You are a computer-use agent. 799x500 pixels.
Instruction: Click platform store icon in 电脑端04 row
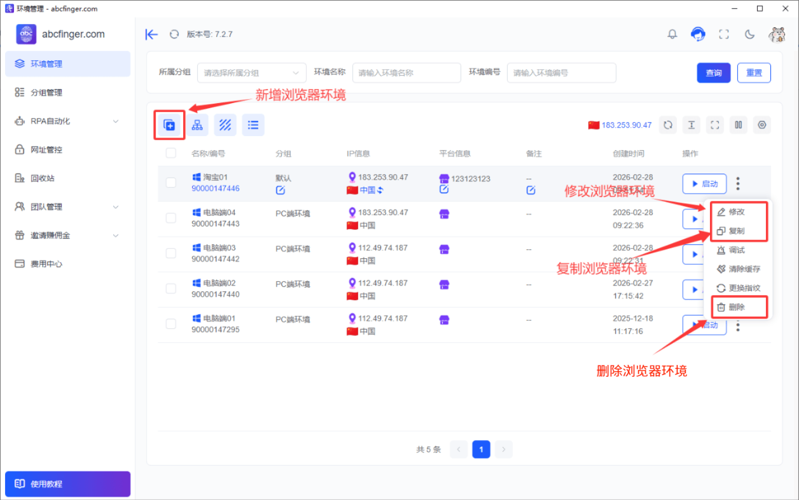444,214
